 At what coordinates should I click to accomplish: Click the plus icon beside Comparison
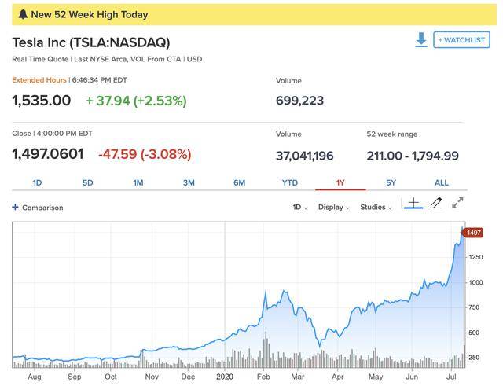click(15, 208)
